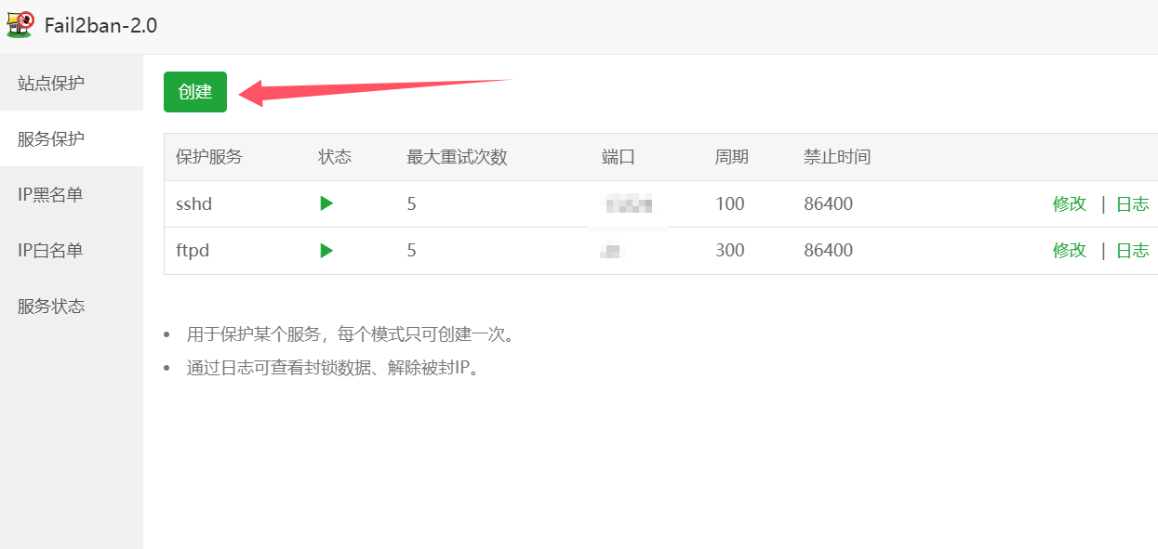
Task: Click the ftpd ban time 86400
Action: [x=829, y=251]
